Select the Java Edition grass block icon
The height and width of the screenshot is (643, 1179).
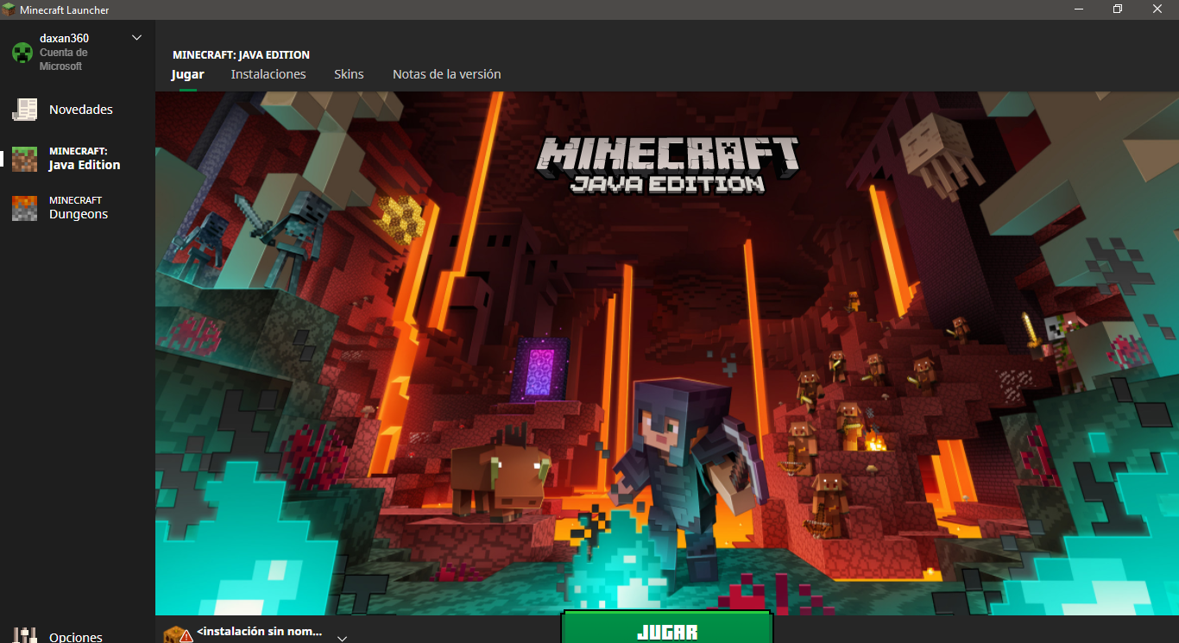tap(24, 159)
